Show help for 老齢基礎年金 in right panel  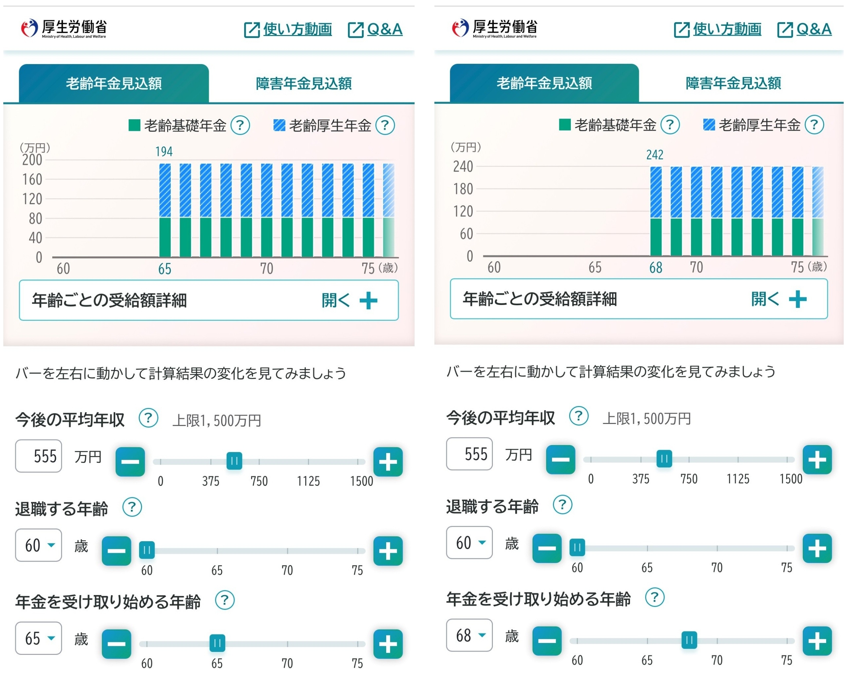(x=670, y=125)
